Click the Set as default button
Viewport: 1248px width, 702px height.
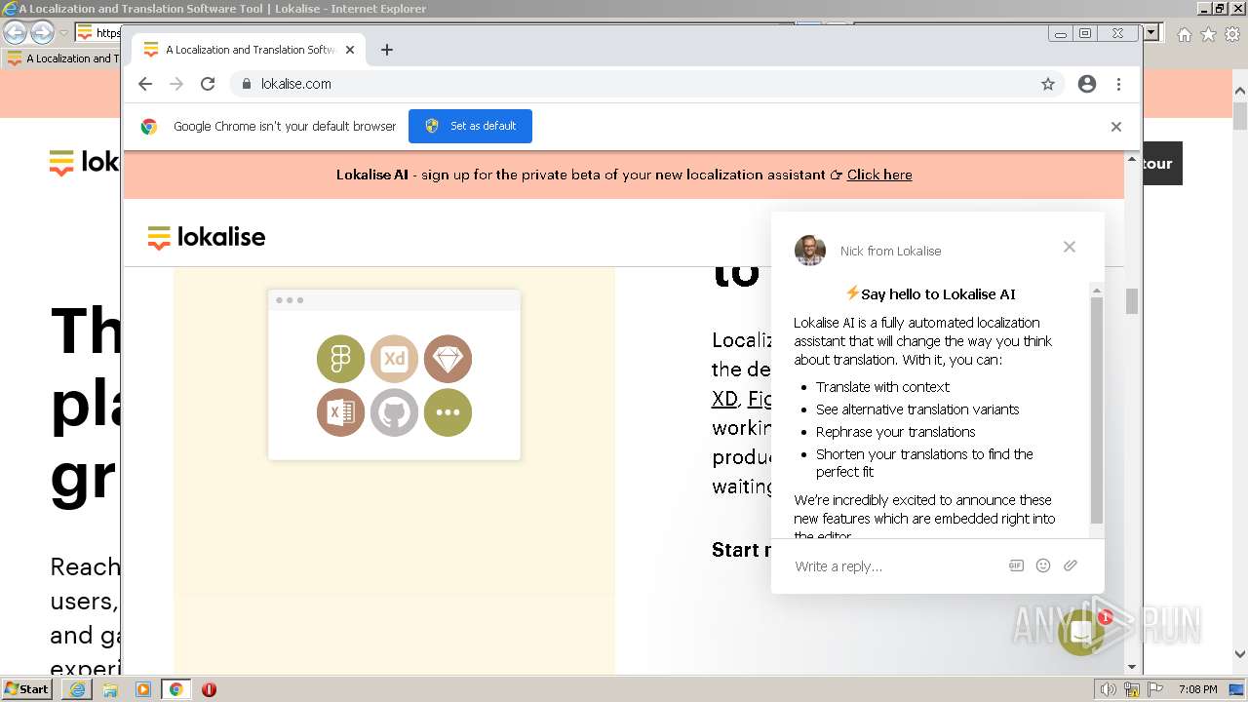tap(470, 126)
